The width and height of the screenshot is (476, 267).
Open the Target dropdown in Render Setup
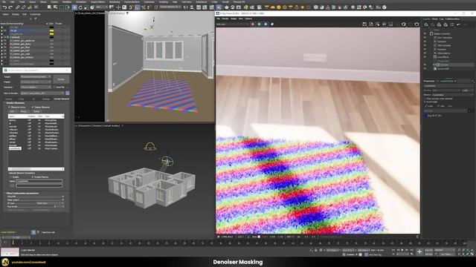tap(36, 77)
